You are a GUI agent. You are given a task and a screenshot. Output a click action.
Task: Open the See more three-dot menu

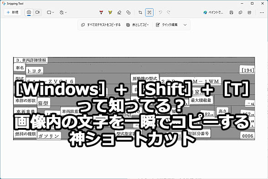click(262, 12)
